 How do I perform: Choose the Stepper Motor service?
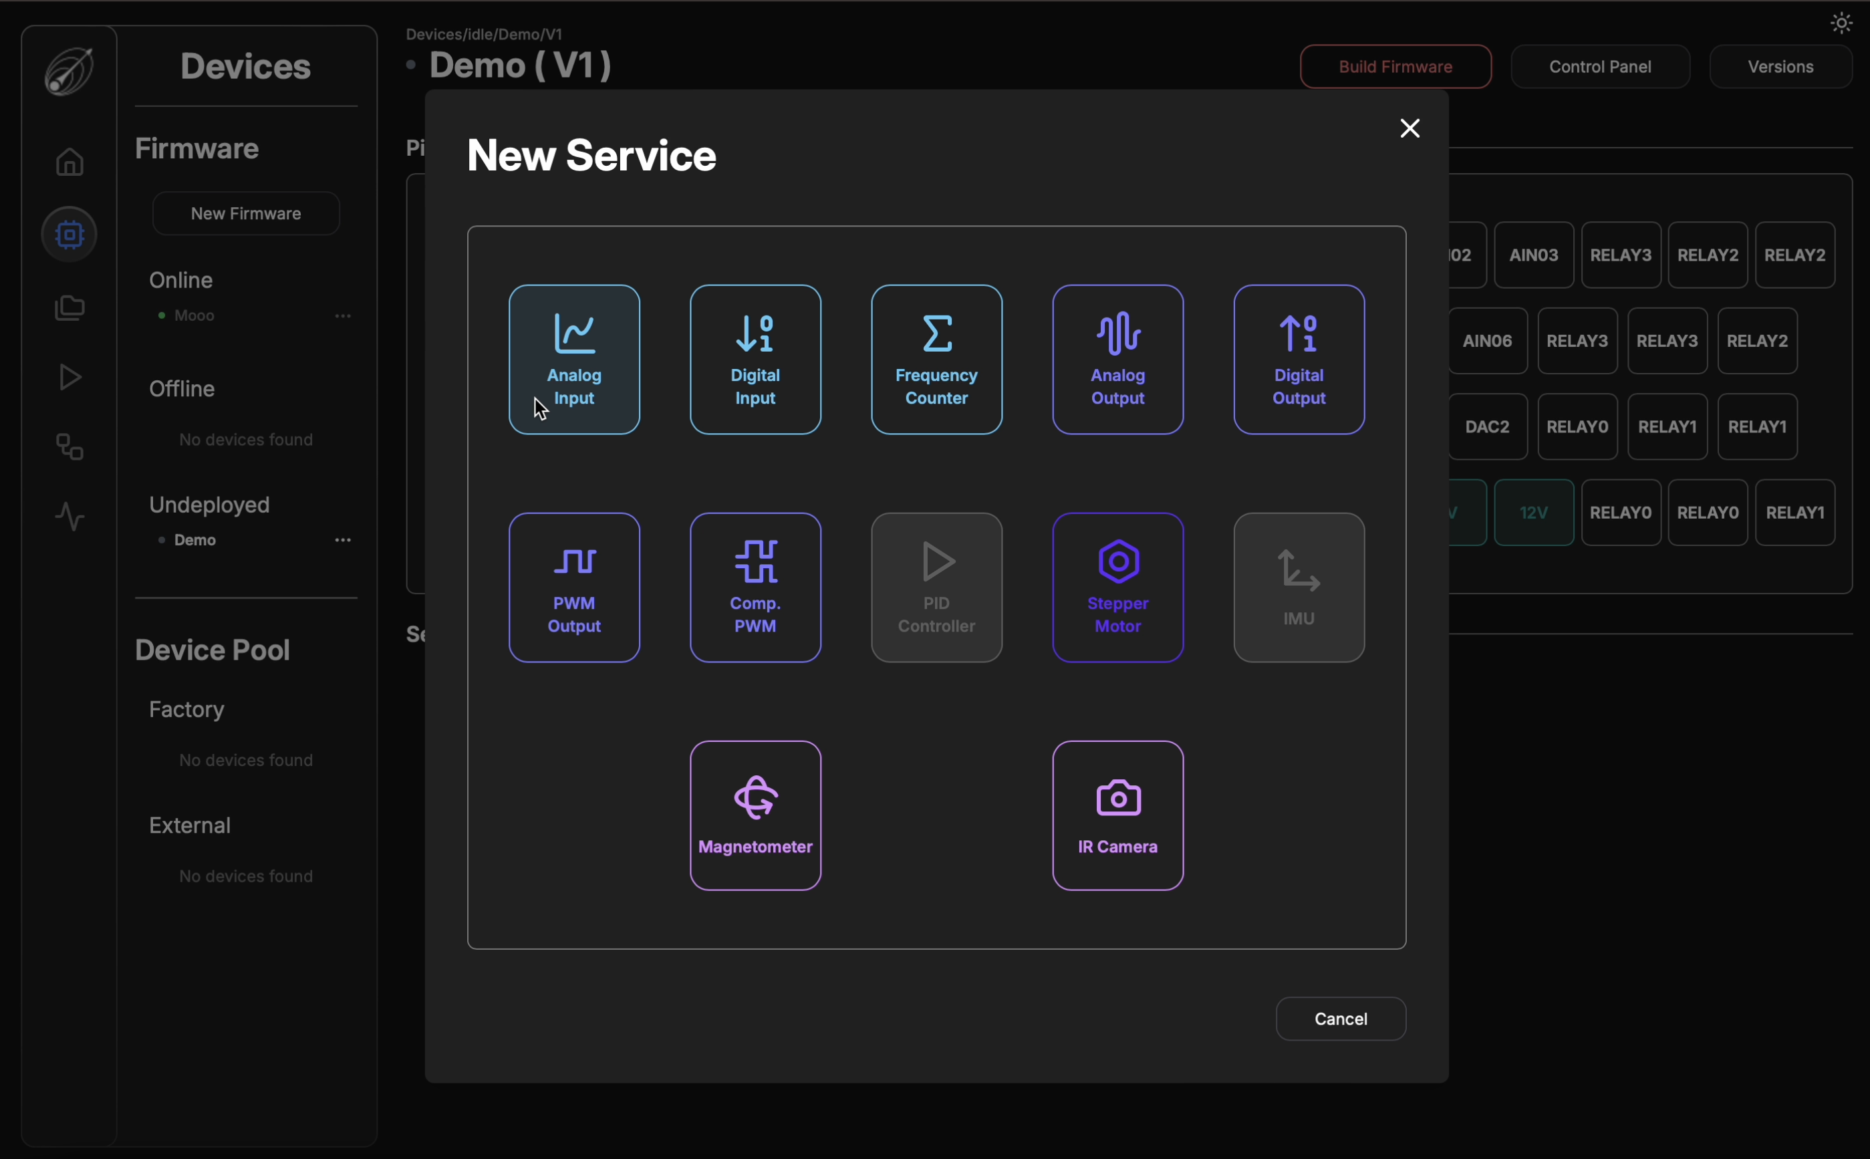tap(1117, 587)
